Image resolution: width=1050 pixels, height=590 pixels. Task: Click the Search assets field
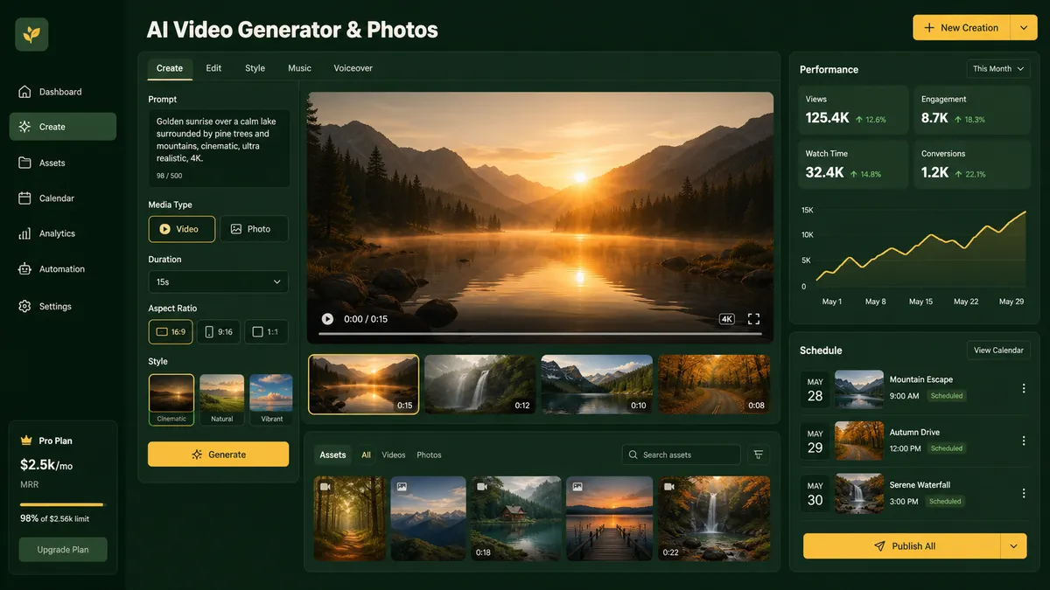point(682,455)
